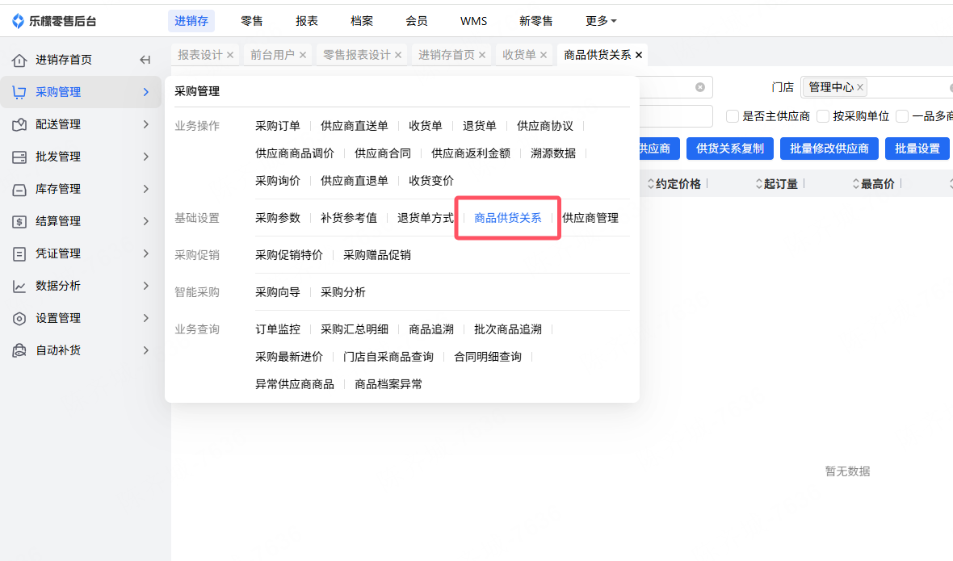The image size is (953, 561).
Task: Open 订单监控 under 业务查询
Action: (278, 329)
